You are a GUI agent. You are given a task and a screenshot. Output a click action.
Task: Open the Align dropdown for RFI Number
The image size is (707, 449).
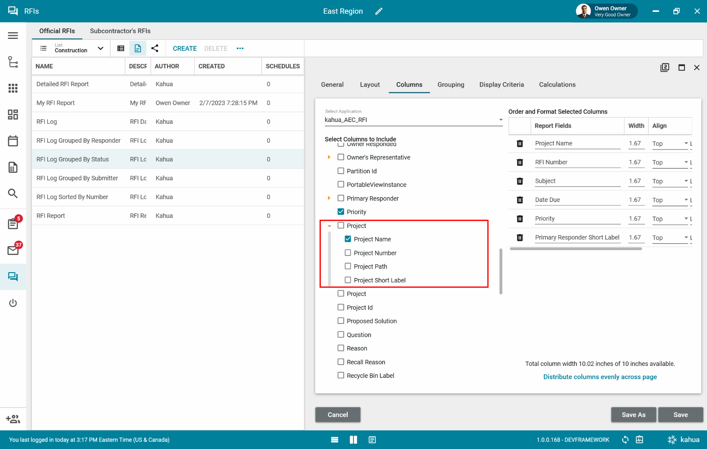pyautogui.click(x=670, y=163)
